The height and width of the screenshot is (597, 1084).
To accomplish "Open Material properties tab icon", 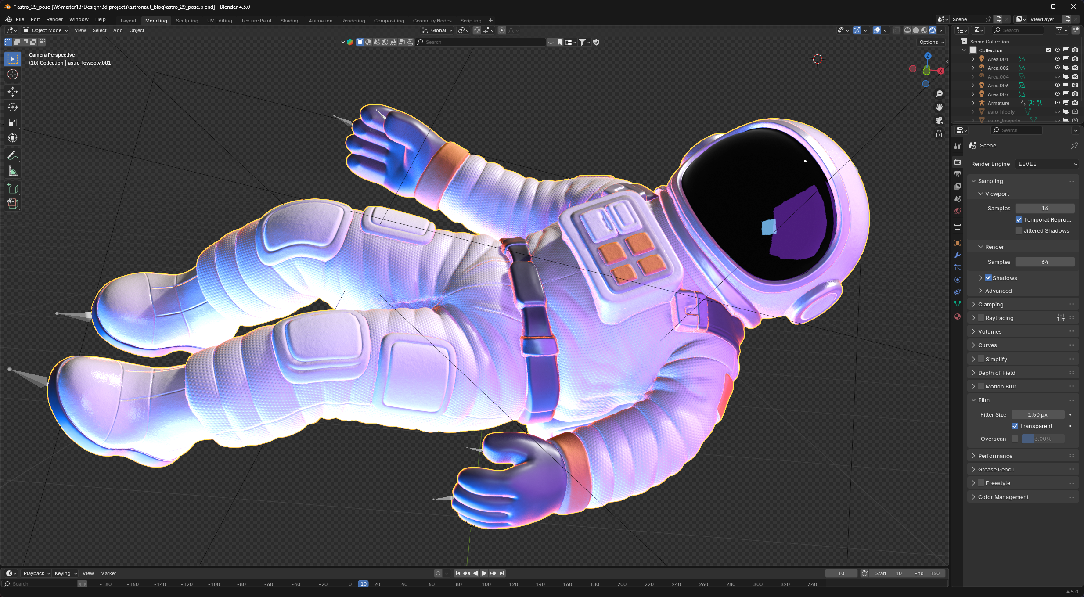I will (x=958, y=316).
